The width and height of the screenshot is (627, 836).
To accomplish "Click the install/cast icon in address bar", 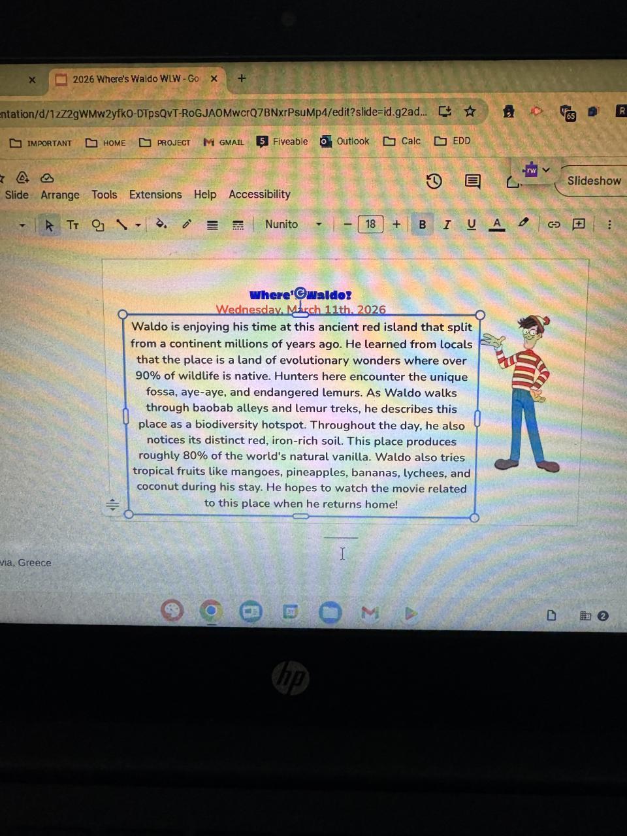I will [x=445, y=111].
